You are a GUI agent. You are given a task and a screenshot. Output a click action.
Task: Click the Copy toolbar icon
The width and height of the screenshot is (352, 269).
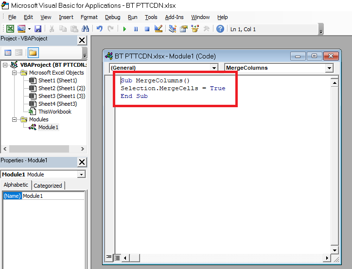(63, 29)
